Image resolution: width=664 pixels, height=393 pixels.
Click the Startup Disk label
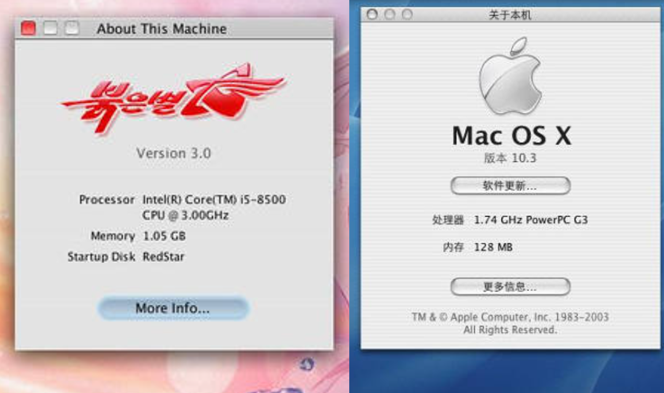[101, 257]
